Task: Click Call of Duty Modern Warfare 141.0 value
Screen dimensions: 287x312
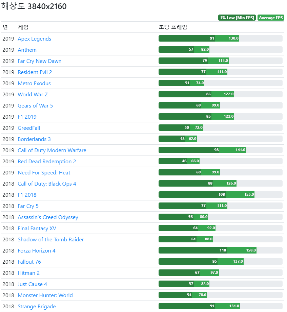Action: click(x=240, y=150)
